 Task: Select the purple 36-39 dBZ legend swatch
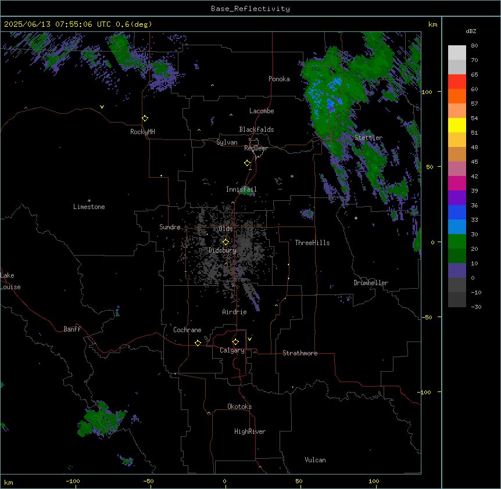pos(457,198)
